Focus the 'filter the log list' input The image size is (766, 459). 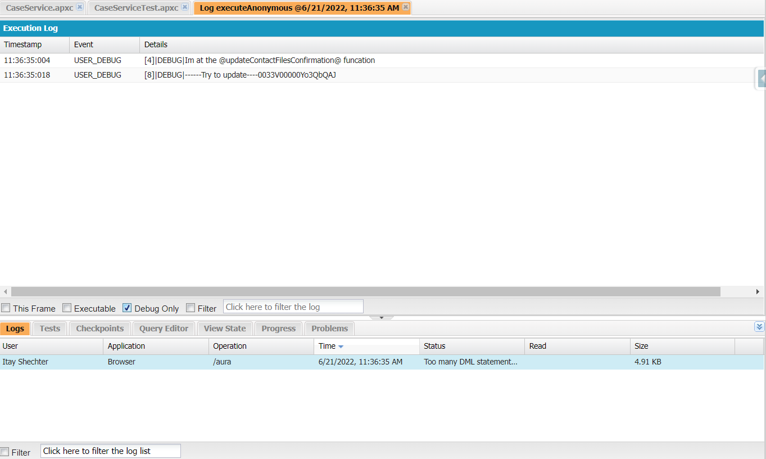click(x=111, y=451)
